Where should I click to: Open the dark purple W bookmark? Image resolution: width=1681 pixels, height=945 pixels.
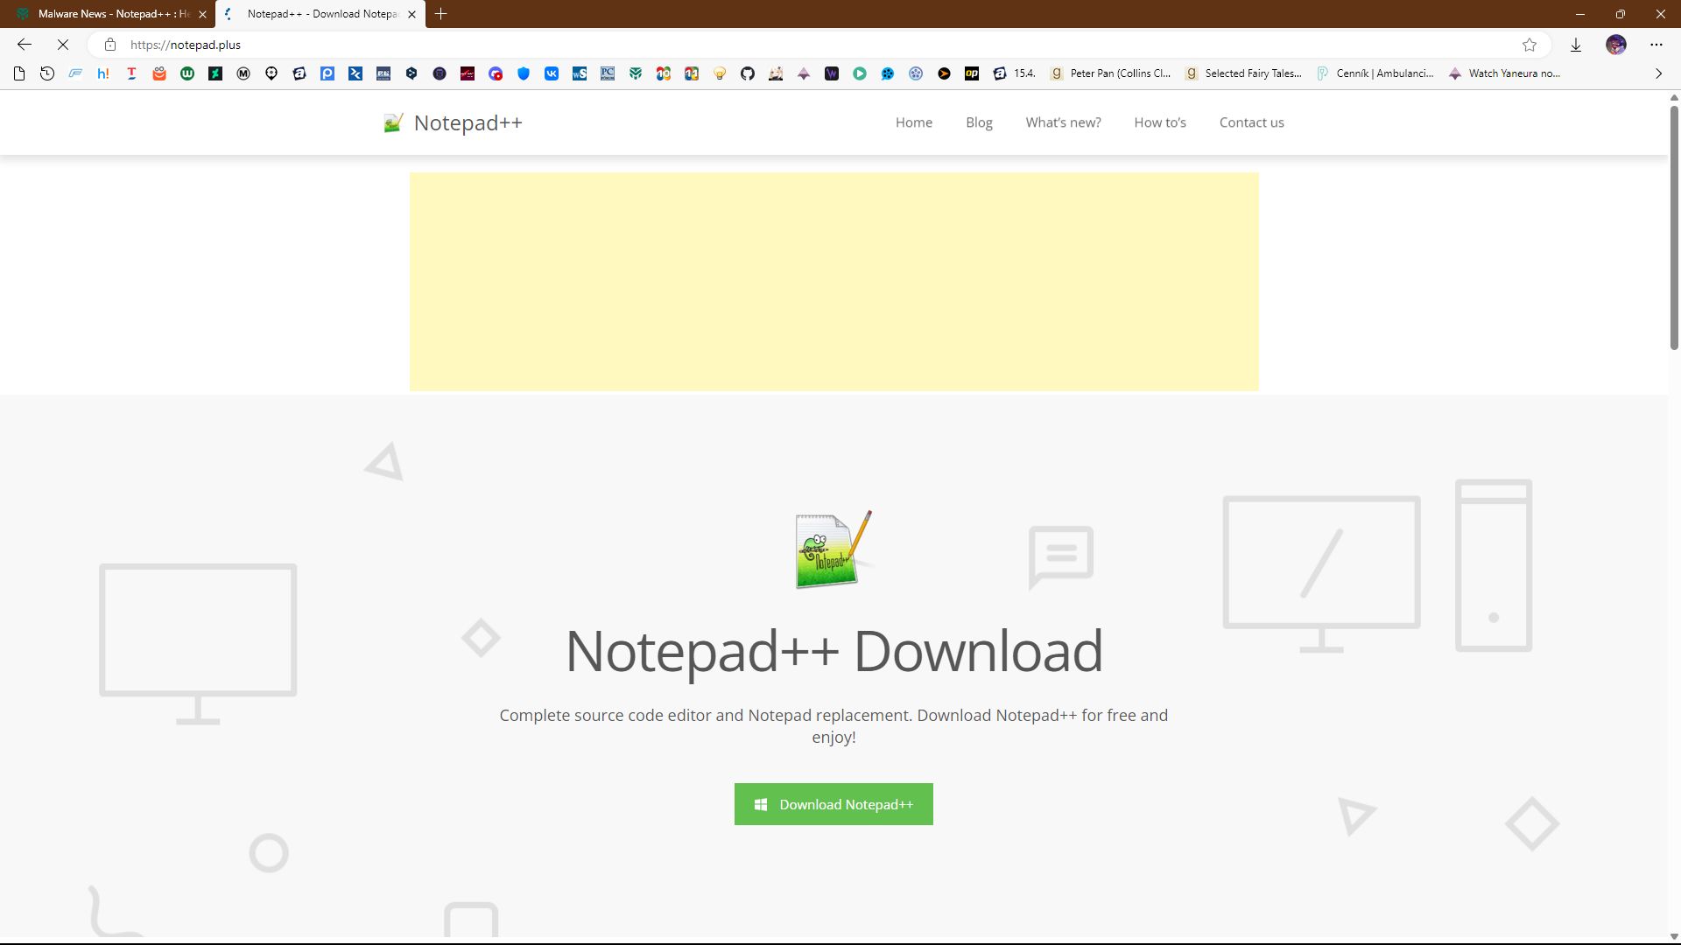click(x=832, y=73)
